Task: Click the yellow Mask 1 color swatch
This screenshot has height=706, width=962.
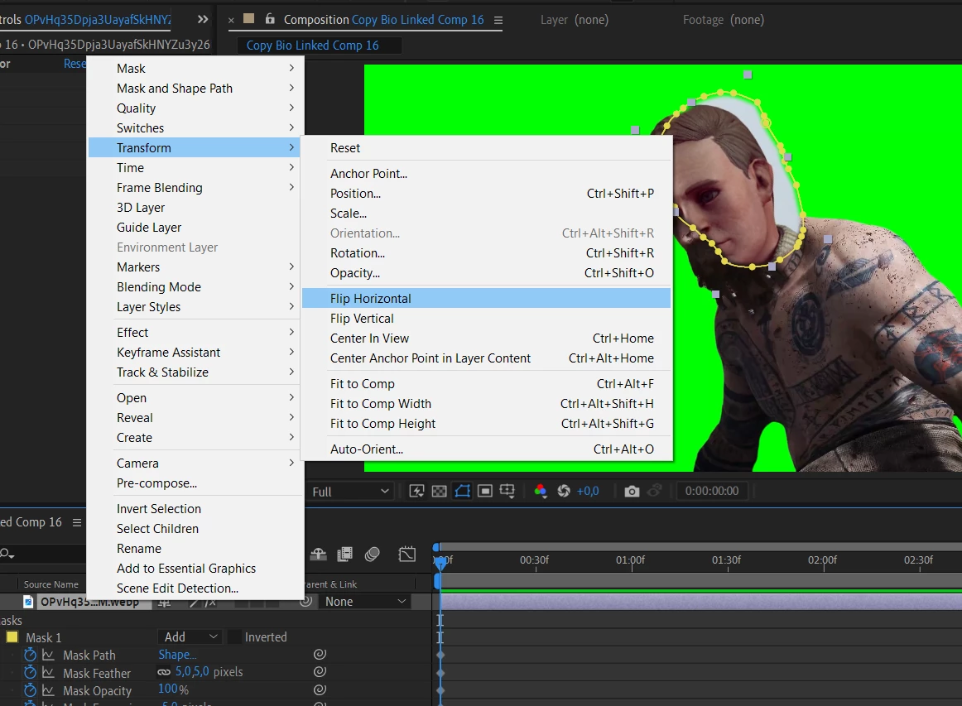Action: click(x=12, y=636)
